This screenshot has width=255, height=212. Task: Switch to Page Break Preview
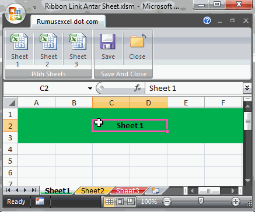click(x=130, y=202)
